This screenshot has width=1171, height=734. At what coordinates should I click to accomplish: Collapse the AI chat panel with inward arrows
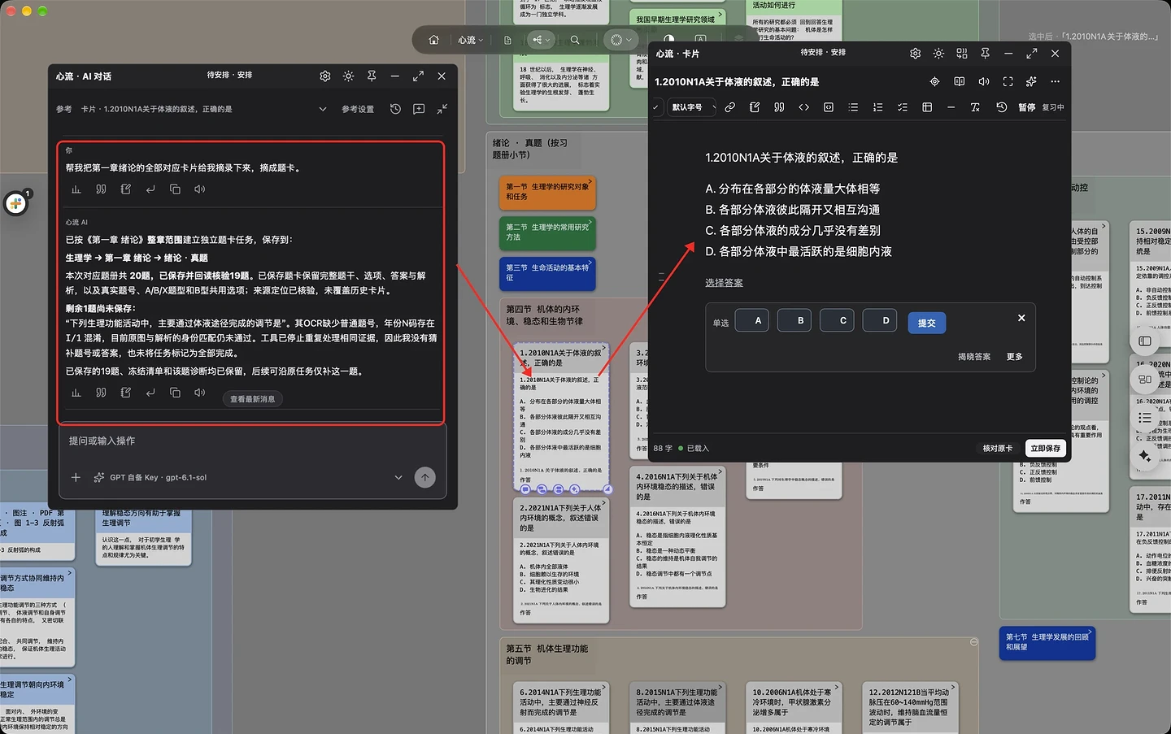tap(442, 109)
